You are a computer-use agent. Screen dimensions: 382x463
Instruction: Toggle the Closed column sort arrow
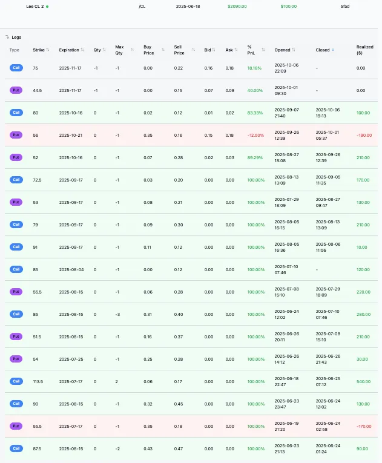[x=333, y=50]
